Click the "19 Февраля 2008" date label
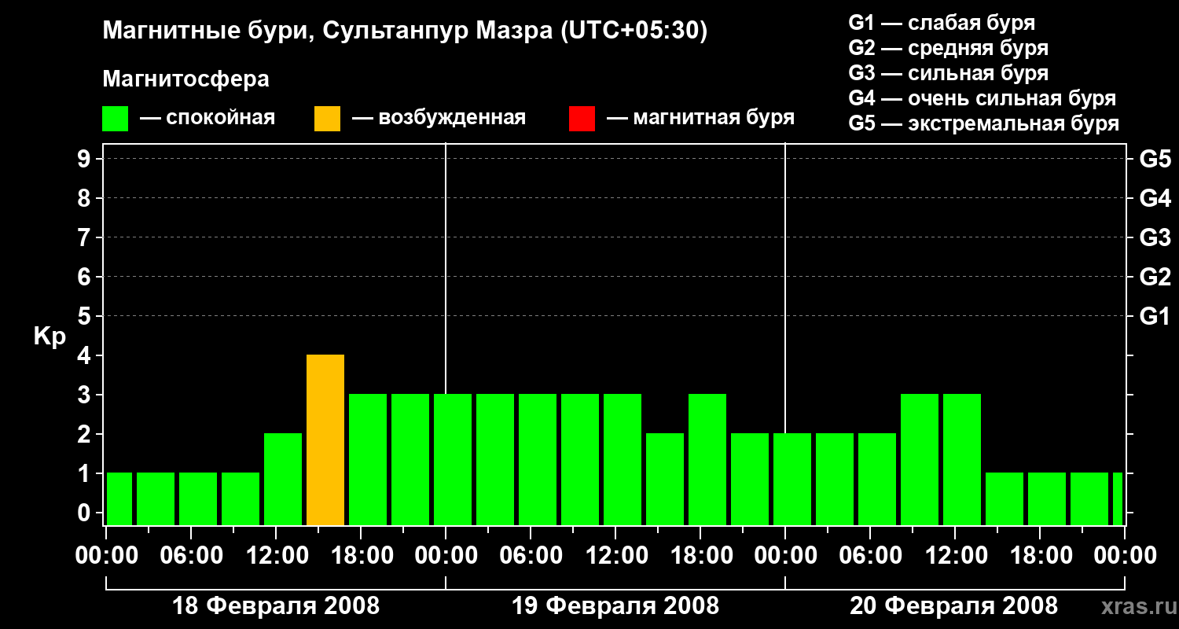This screenshot has width=1179, height=629. point(615,606)
